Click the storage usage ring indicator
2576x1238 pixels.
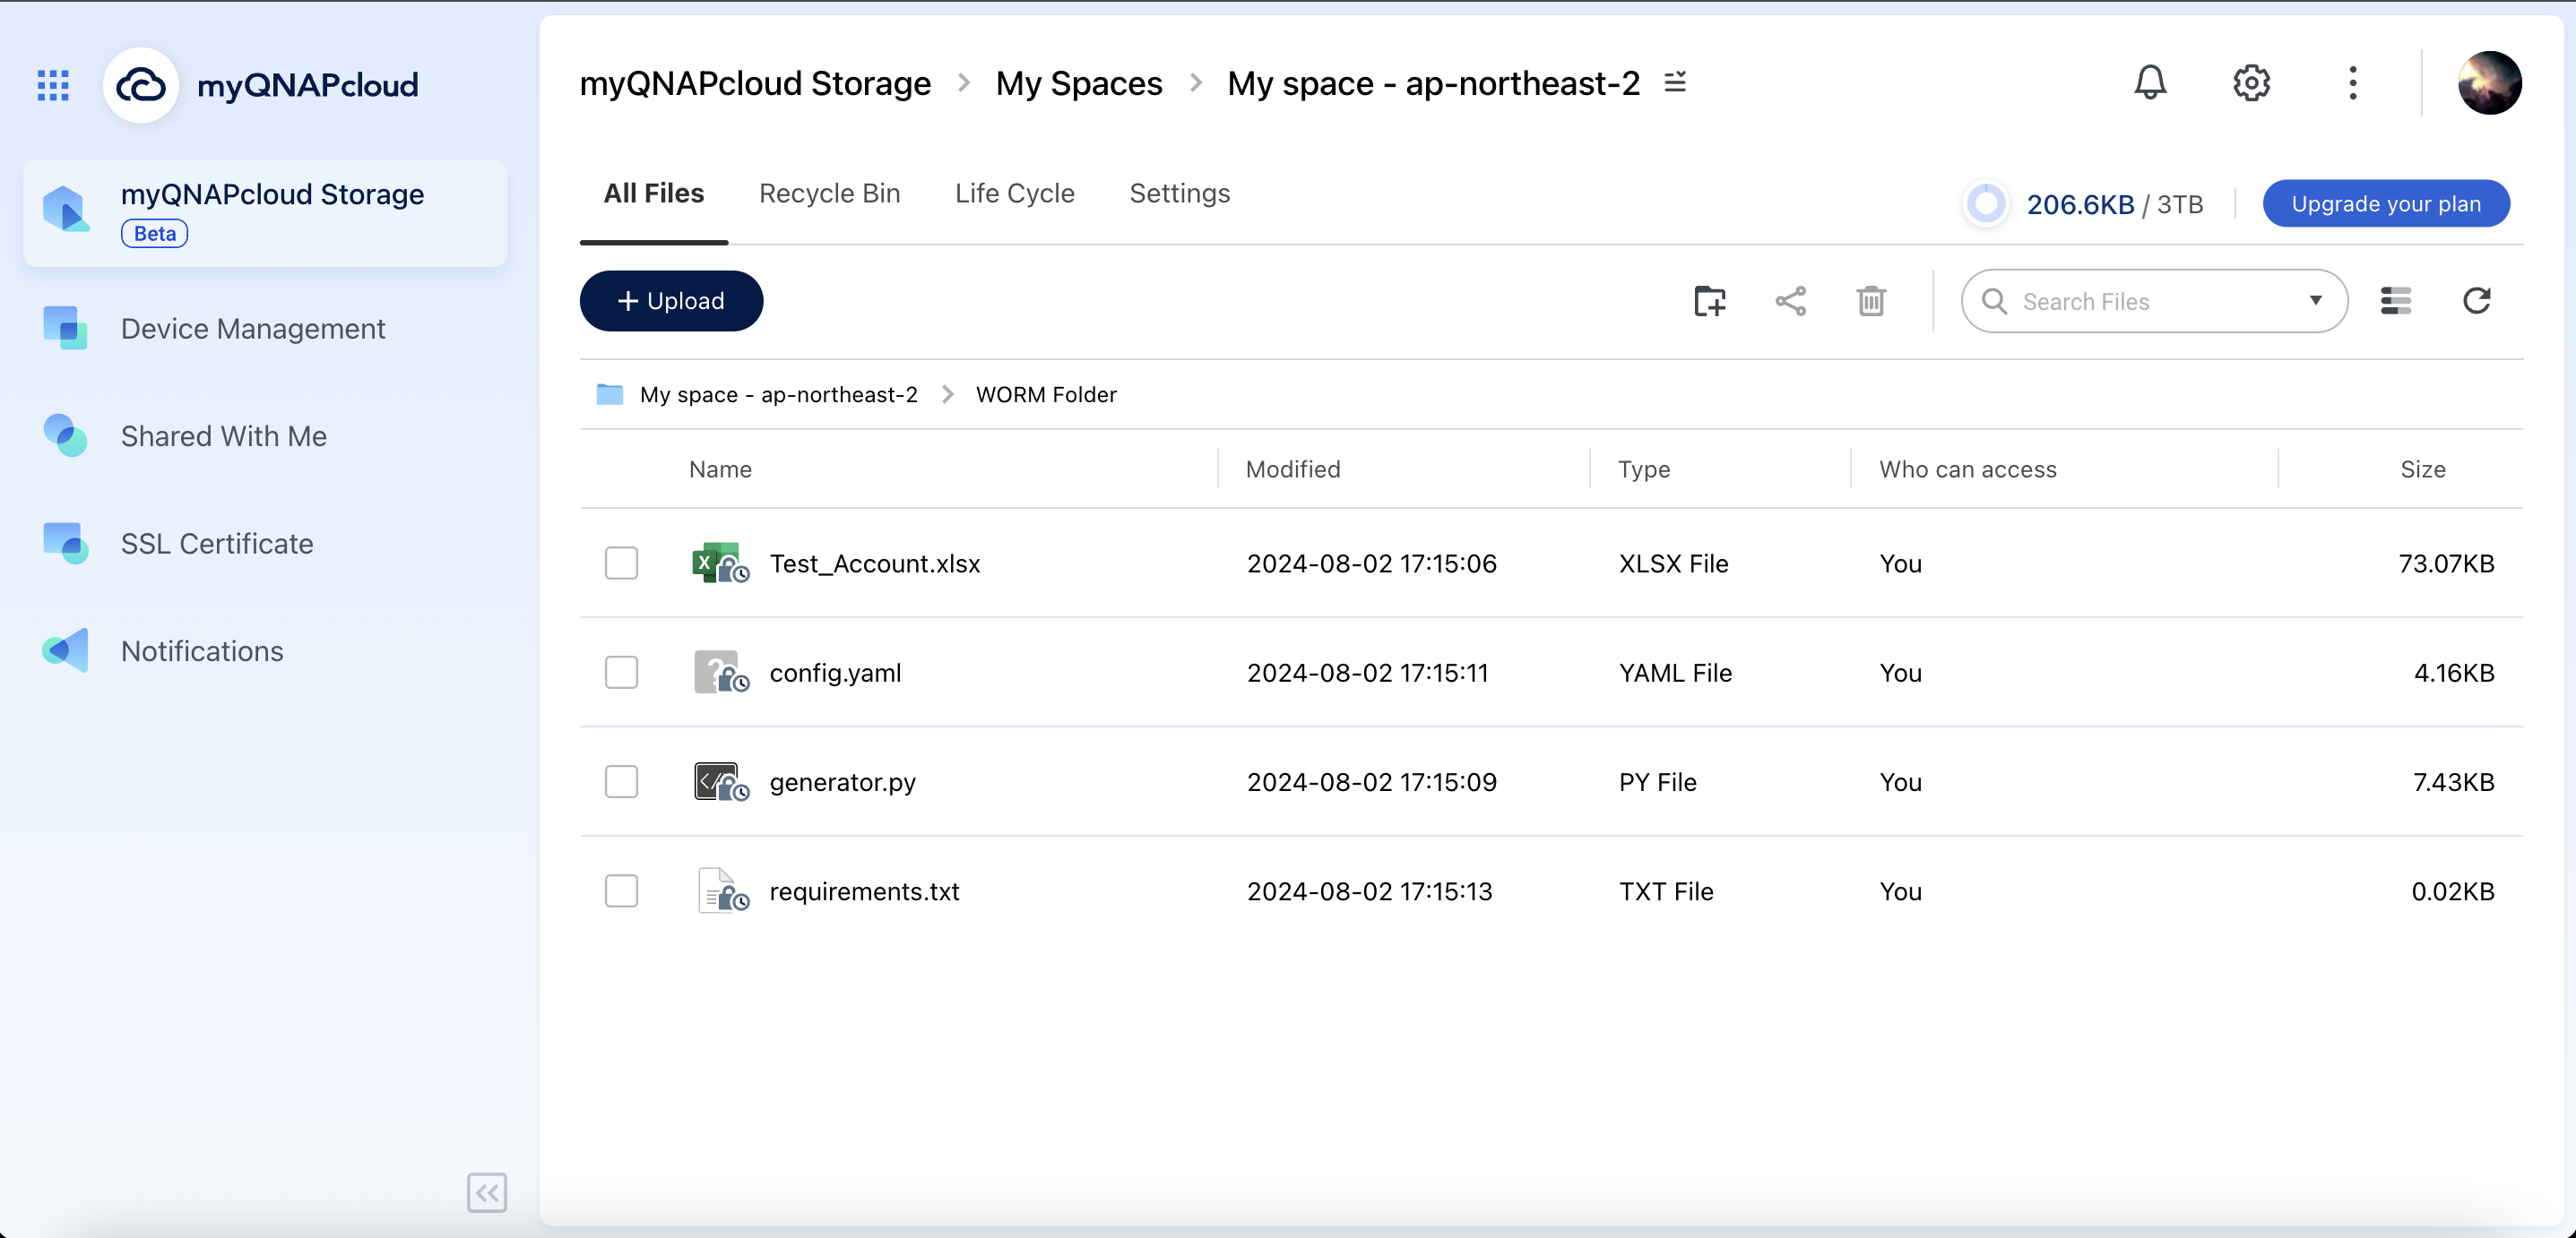1986,204
